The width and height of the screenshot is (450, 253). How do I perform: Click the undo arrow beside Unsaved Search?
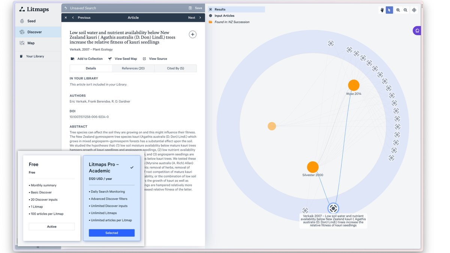coord(66,8)
